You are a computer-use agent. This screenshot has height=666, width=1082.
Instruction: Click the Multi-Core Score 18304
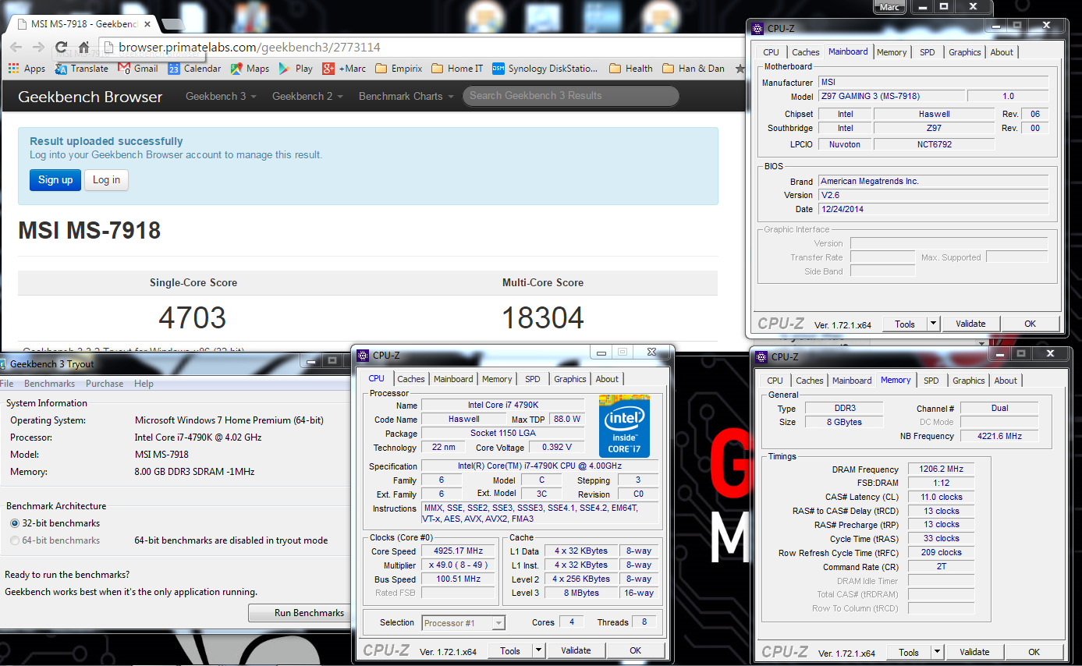pos(542,317)
